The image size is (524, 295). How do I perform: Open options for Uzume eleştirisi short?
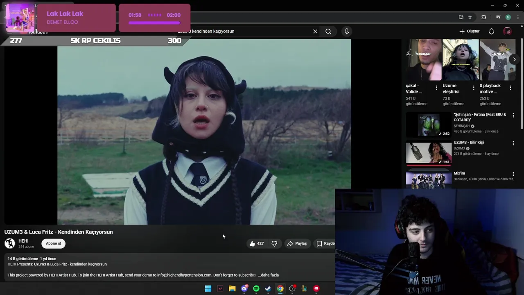474,88
